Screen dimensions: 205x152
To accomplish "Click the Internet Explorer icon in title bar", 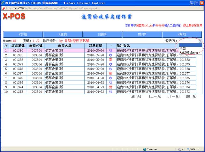I will (x=3, y=3).
